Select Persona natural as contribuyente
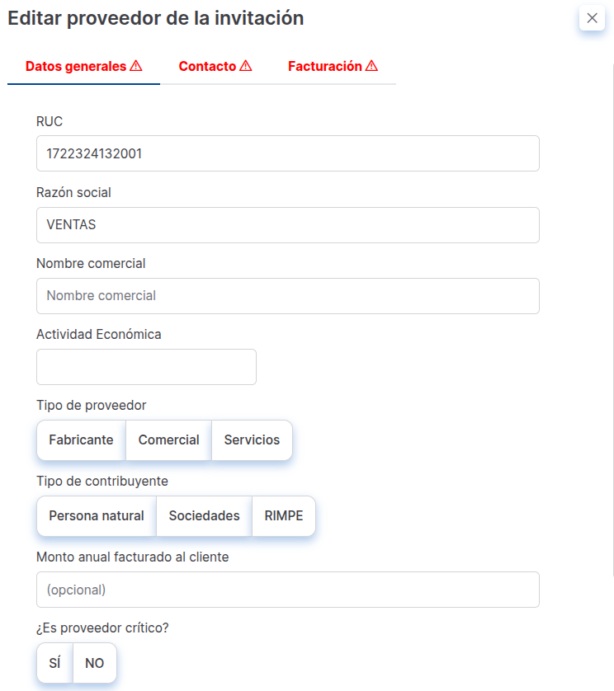This screenshot has height=691, width=614. click(95, 516)
